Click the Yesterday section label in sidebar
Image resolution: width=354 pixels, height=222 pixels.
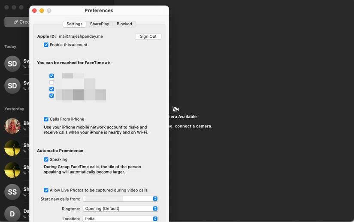click(x=14, y=109)
